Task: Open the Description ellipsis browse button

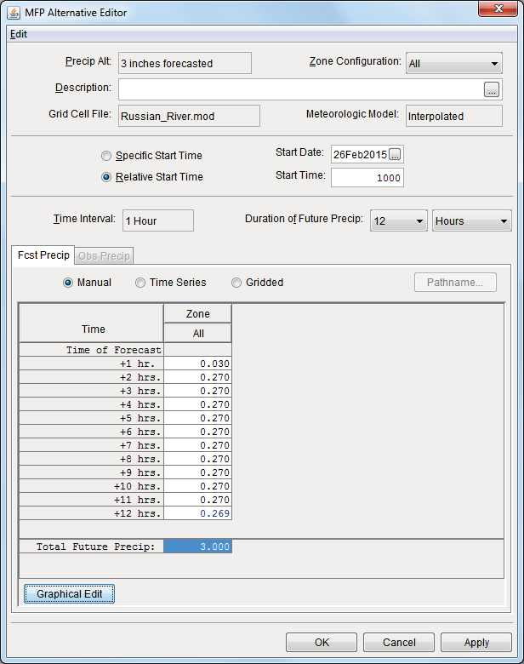Action: (492, 89)
